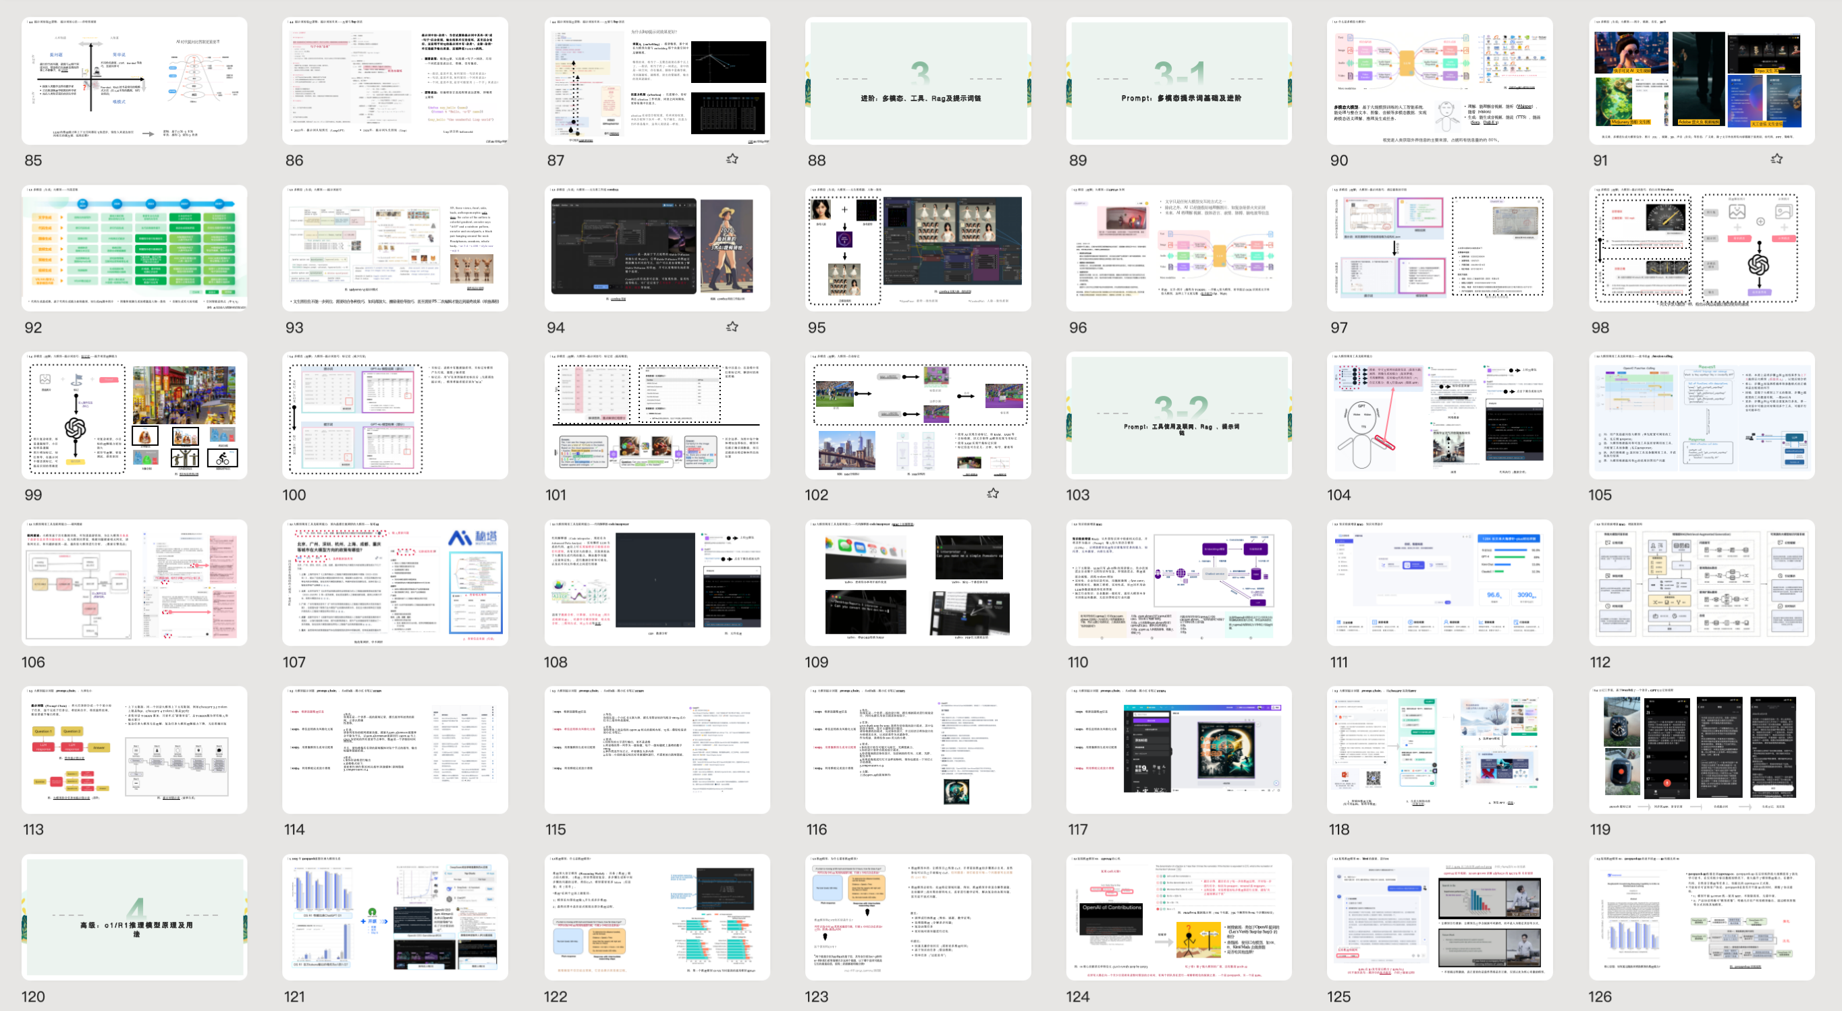Viewport: 1842px width, 1011px height.
Task: Select slide 89 titled 3-1 Prompt
Action: point(1179,81)
